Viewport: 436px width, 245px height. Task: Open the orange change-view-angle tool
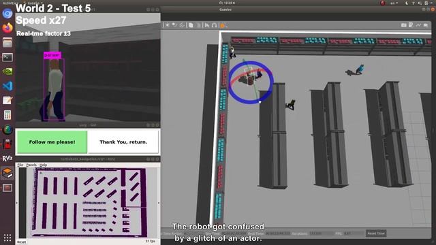223,26
